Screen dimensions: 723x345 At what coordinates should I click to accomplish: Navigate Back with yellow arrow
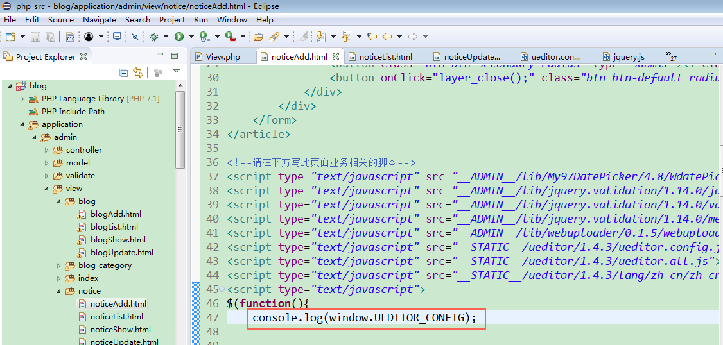(x=387, y=37)
